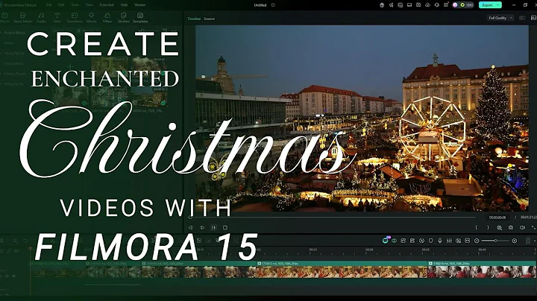The width and height of the screenshot is (537, 301).
Task: Click the audio mixer icon in timeline toolbar
Action: (x=449, y=241)
